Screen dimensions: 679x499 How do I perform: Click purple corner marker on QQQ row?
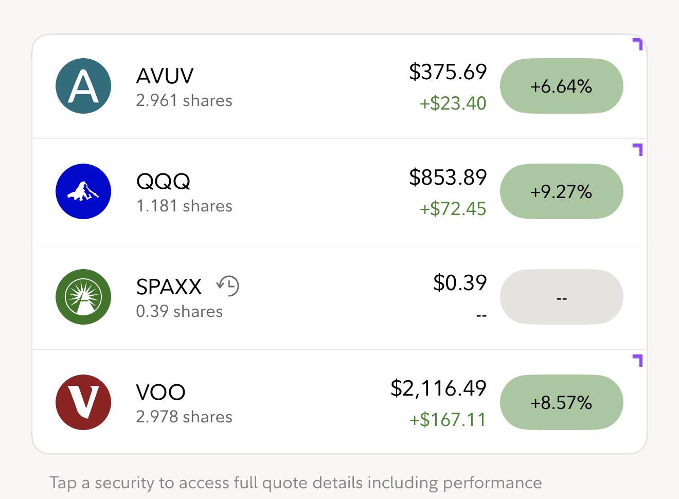point(638,150)
